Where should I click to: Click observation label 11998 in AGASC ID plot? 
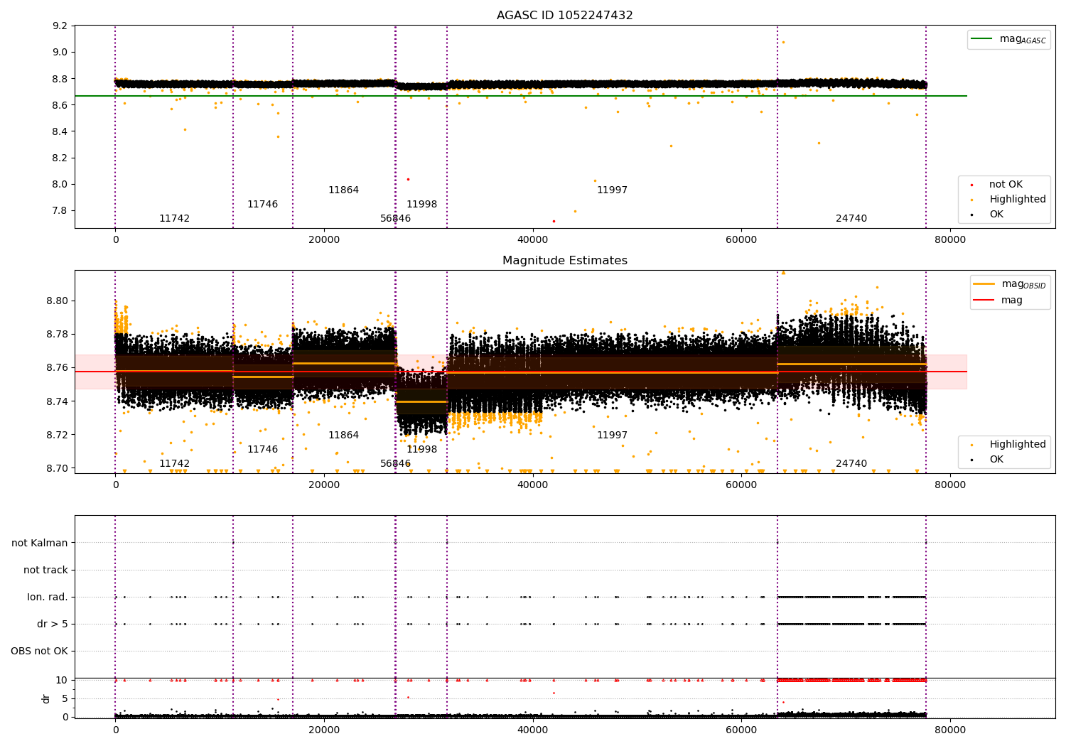421,205
